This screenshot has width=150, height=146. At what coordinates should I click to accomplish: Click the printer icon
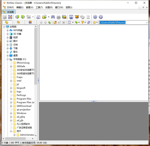click(58, 17)
